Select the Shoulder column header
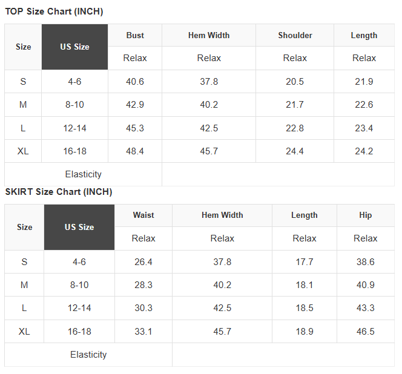The width and height of the screenshot is (402, 374). pos(295,35)
